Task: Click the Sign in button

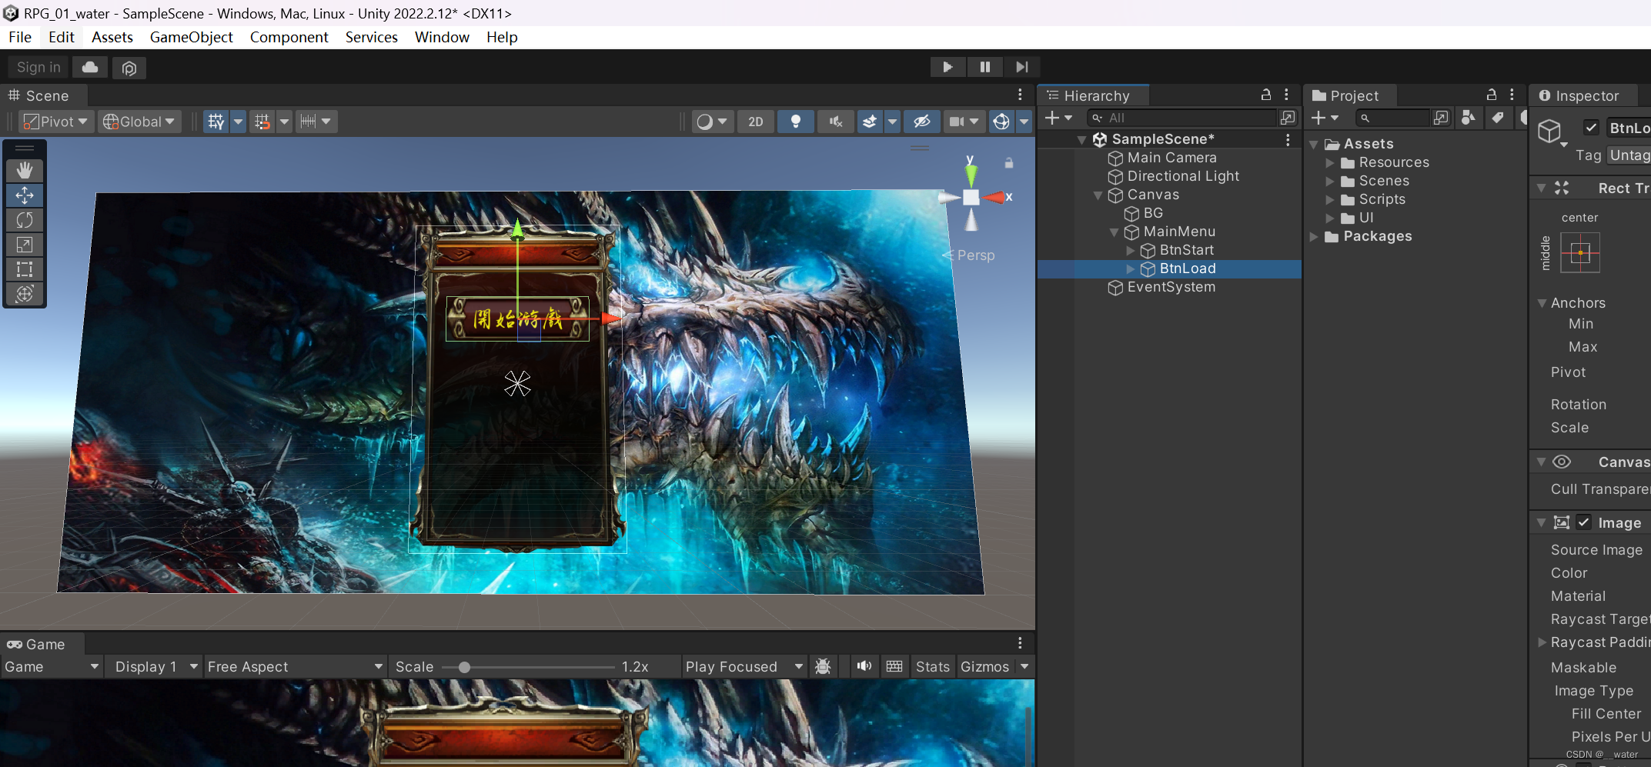Action: coord(38,68)
